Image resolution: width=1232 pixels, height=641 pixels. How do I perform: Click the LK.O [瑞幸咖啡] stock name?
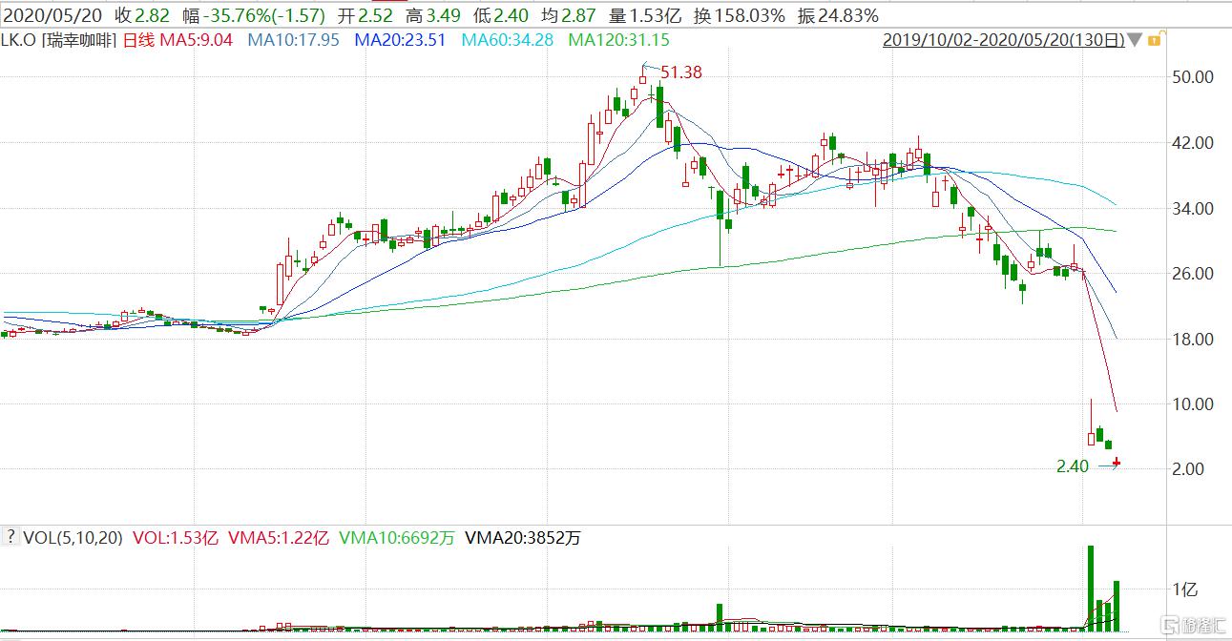[x=59, y=40]
